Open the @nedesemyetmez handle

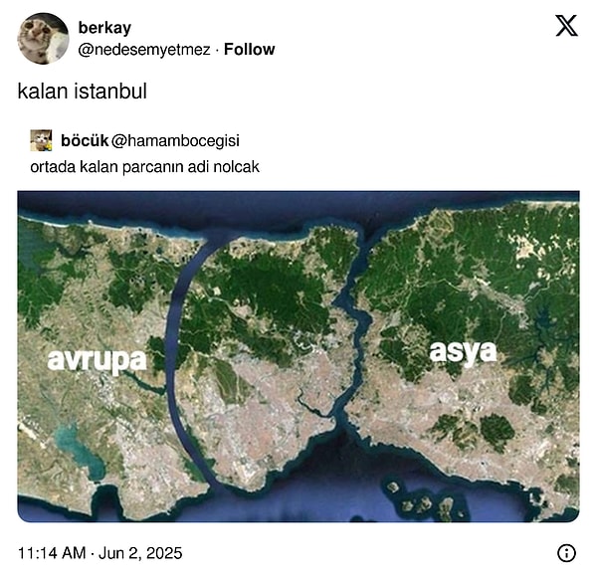coord(144,49)
